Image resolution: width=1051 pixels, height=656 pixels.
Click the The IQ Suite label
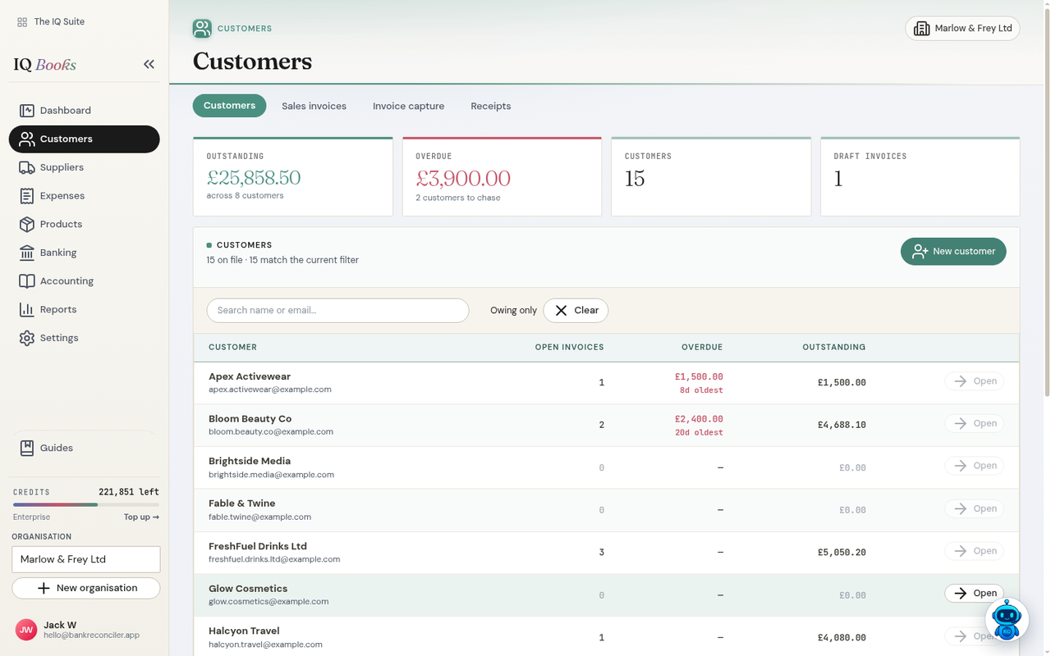[x=59, y=22]
